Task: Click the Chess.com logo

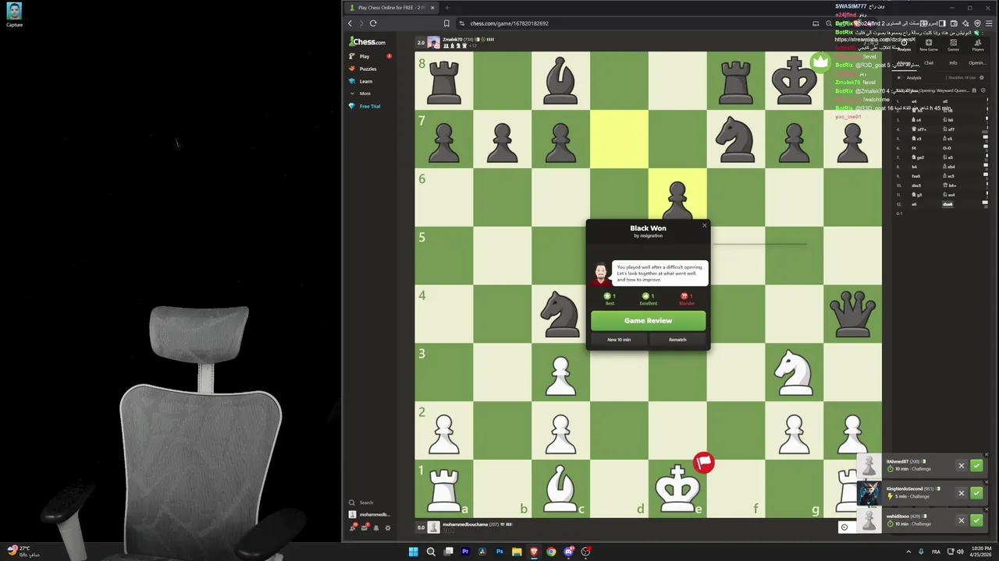Action: [x=368, y=41]
